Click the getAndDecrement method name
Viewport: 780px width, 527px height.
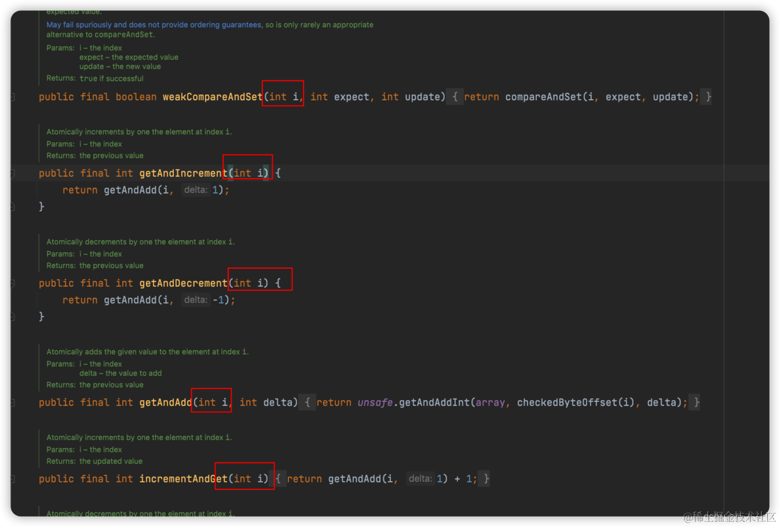183,283
